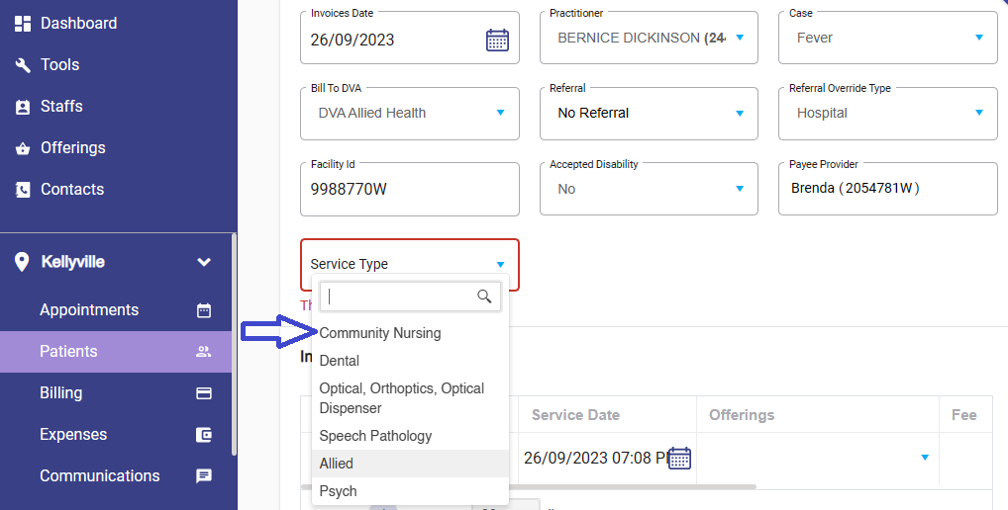Select Community Nursing service type
Viewport: 1008px width, 510px height.
click(380, 333)
